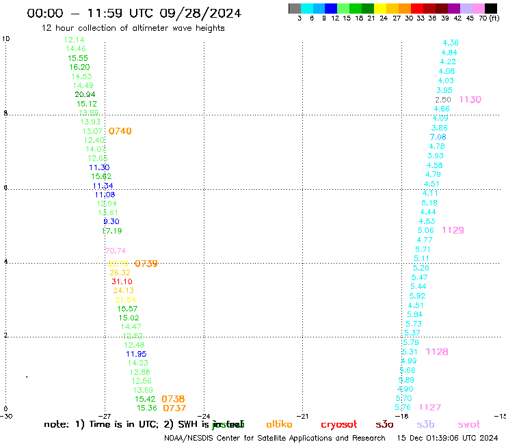Select the 15.36 bottom wave height
Viewport: 506px width, 444px height.
tap(147, 408)
